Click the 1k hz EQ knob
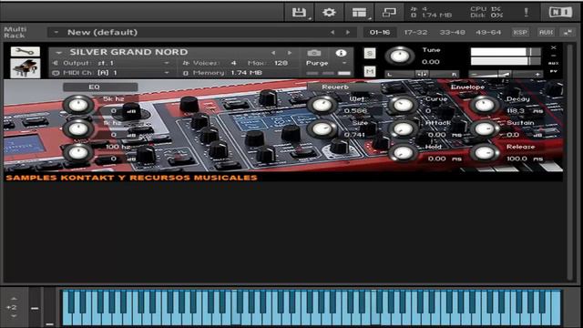This screenshot has height=328, width=583. tap(78, 128)
